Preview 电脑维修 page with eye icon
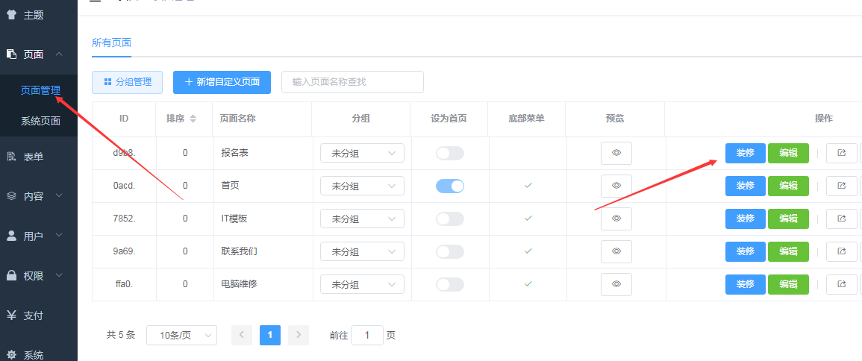The width and height of the screenshot is (862, 361). tap(616, 285)
